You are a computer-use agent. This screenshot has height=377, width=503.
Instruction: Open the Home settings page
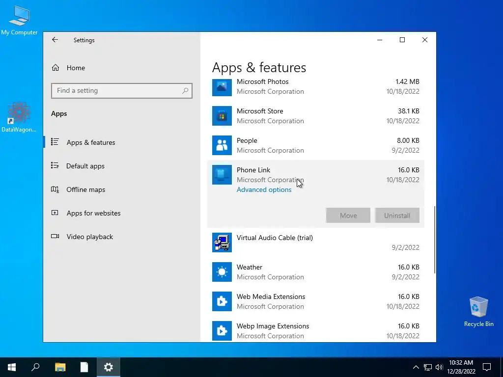[x=76, y=68]
